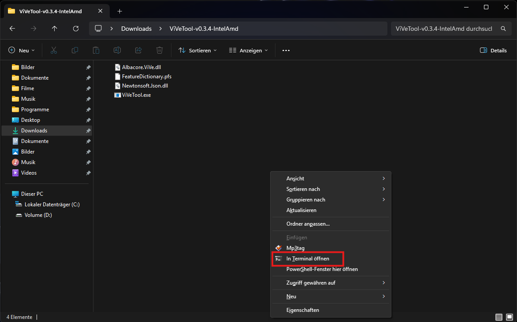Viewport: 517px width, 322px height.
Task: Unpin Desktop using its pin icon
Action: click(x=88, y=120)
